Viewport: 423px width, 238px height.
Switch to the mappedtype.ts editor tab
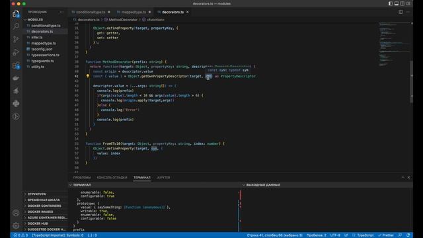click(x=134, y=12)
